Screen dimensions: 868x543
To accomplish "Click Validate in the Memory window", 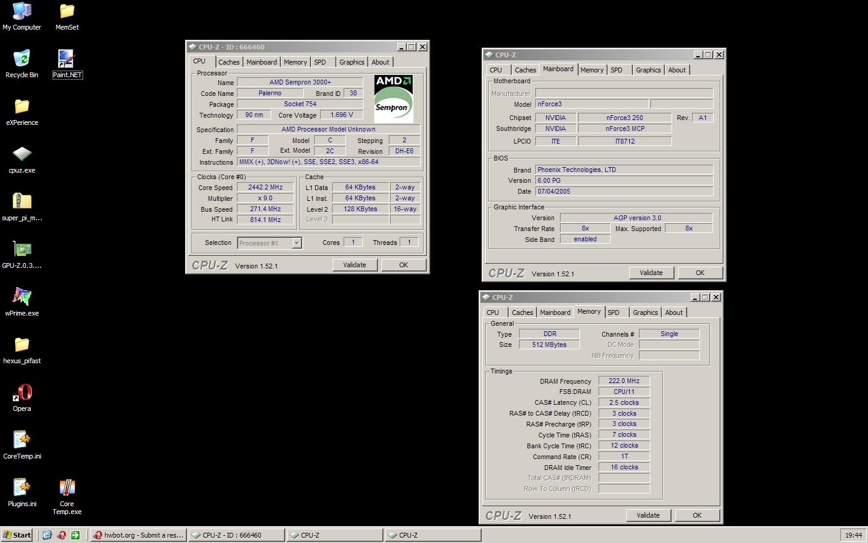I will (x=649, y=515).
